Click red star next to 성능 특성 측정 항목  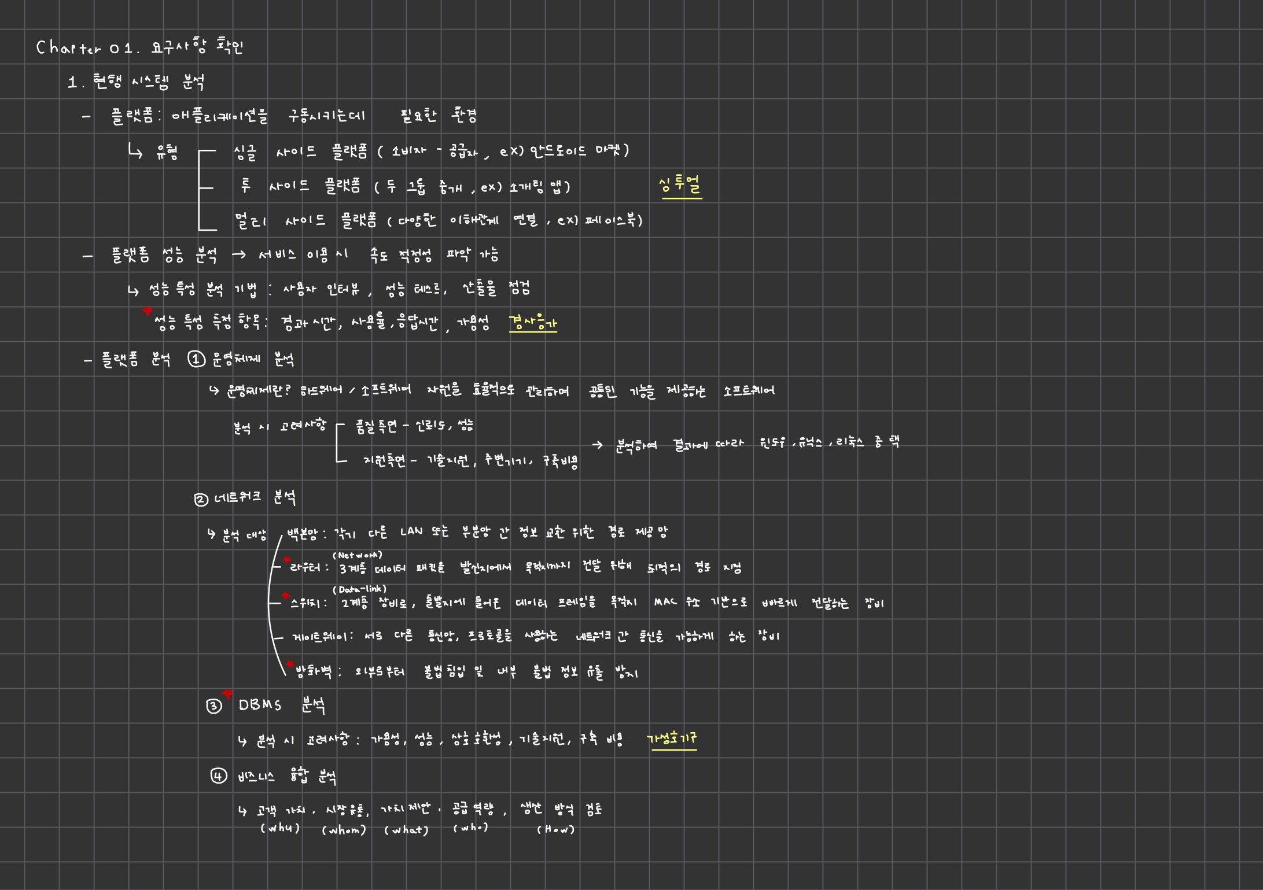(x=147, y=312)
